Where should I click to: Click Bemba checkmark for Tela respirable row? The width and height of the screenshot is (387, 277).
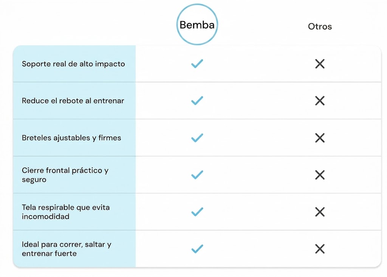[x=197, y=212]
